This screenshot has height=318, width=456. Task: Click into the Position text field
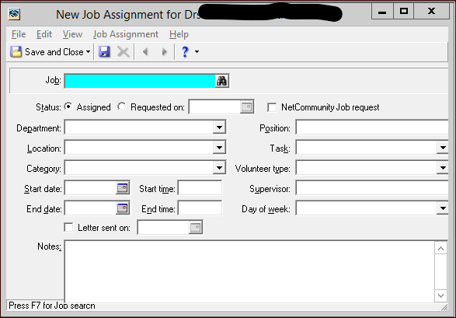click(x=372, y=128)
